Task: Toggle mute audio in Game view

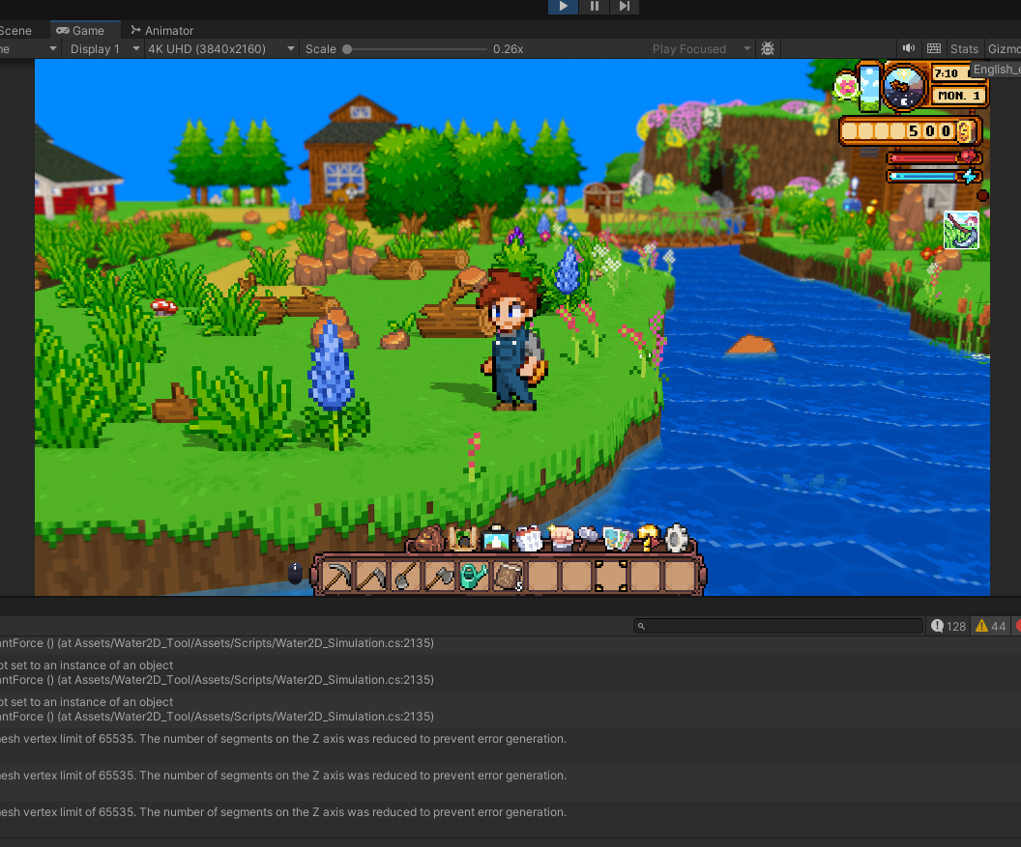Action: tap(909, 48)
